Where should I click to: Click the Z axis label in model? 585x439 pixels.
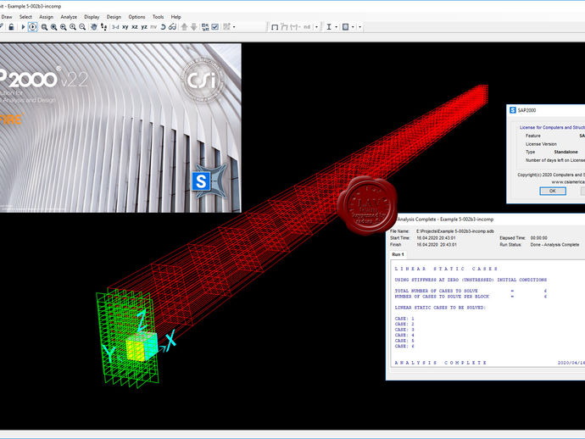click(x=142, y=321)
